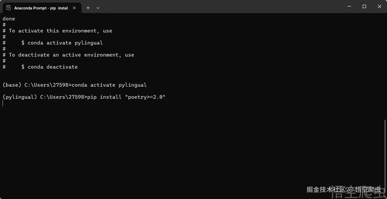Screen dimensions: 387x199
Task: Close the Anaconda Prompt tab
Action: click(74, 8)
